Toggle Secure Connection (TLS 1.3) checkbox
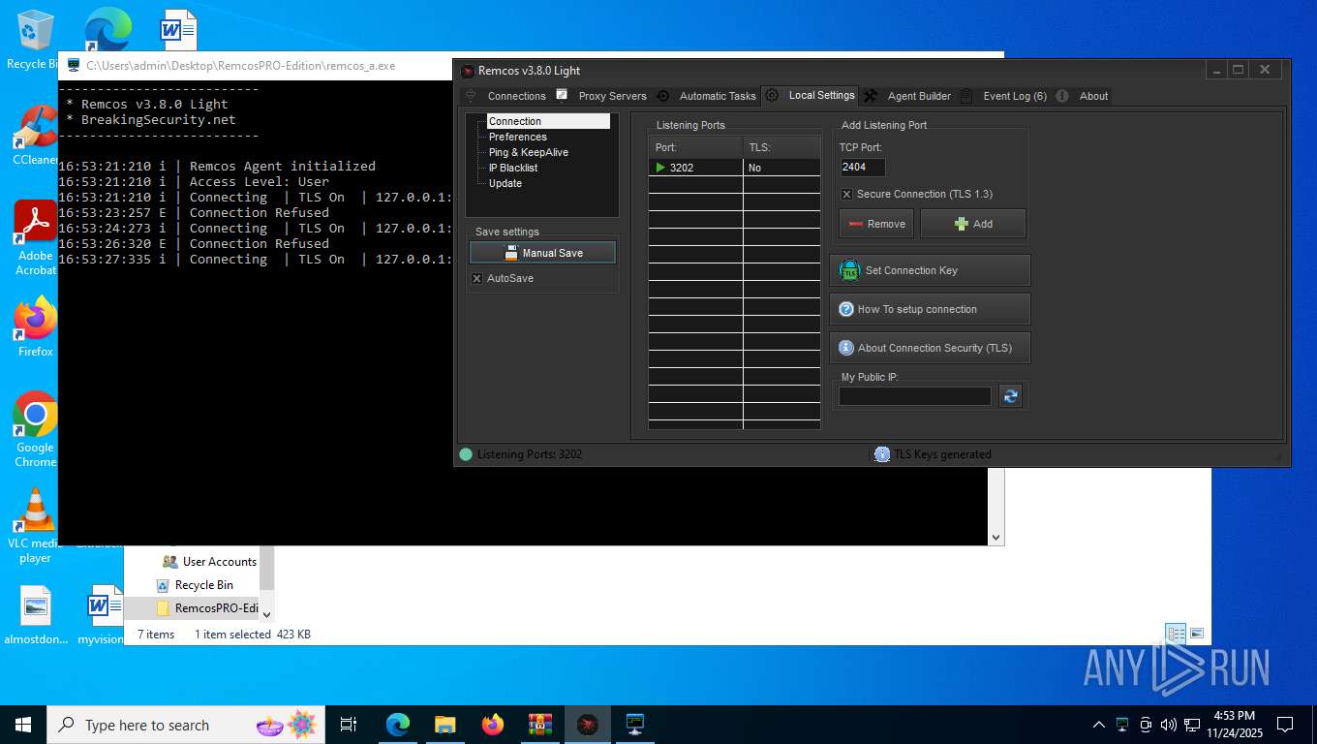Screen dimensions: 1317x744 [x=846, y=194]
